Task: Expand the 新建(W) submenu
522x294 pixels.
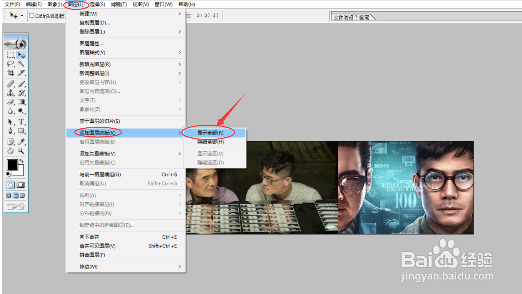Action: click(126, 14)
